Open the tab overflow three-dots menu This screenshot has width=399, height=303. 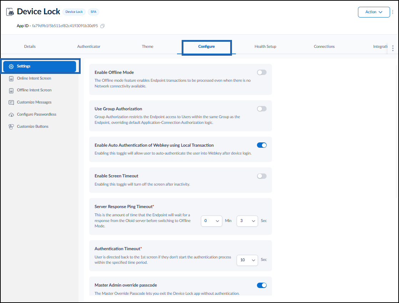point(393,48)
